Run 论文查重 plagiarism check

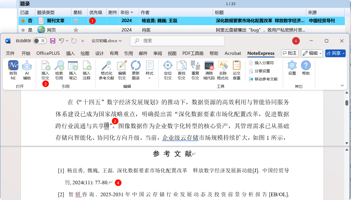[x=237, y=70]
